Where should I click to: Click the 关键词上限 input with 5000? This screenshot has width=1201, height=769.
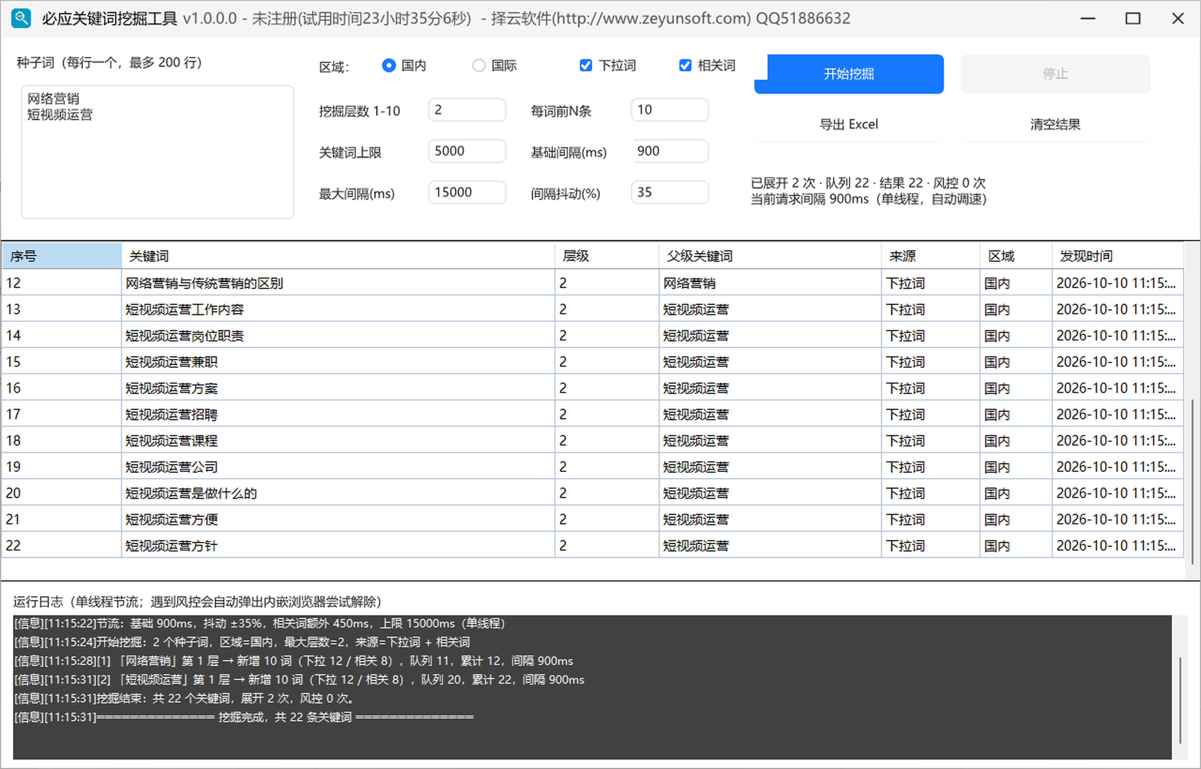[467, 151]
